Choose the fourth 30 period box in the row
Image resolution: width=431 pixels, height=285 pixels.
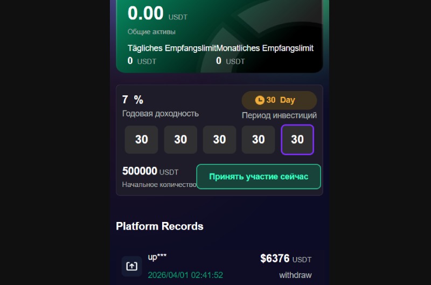(258, 140)
